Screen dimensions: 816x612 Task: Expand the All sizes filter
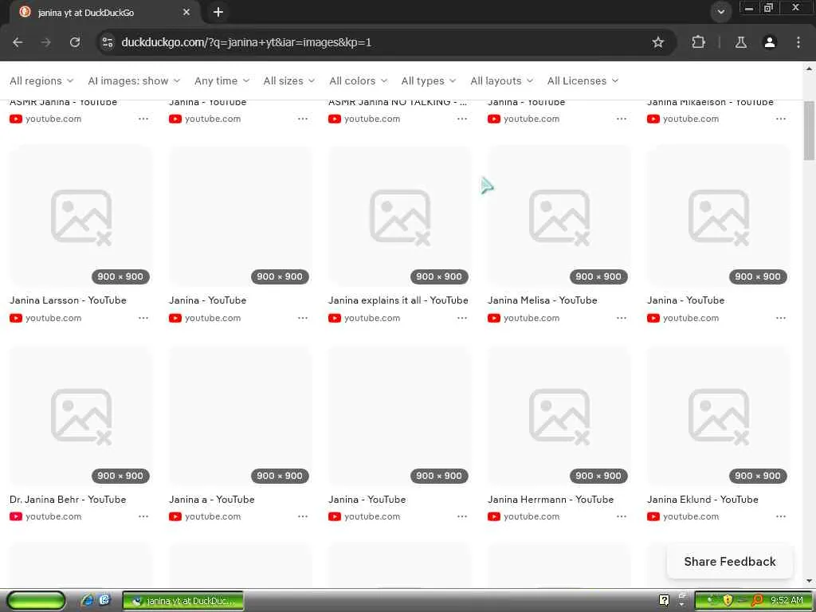[x=288, y=80]
